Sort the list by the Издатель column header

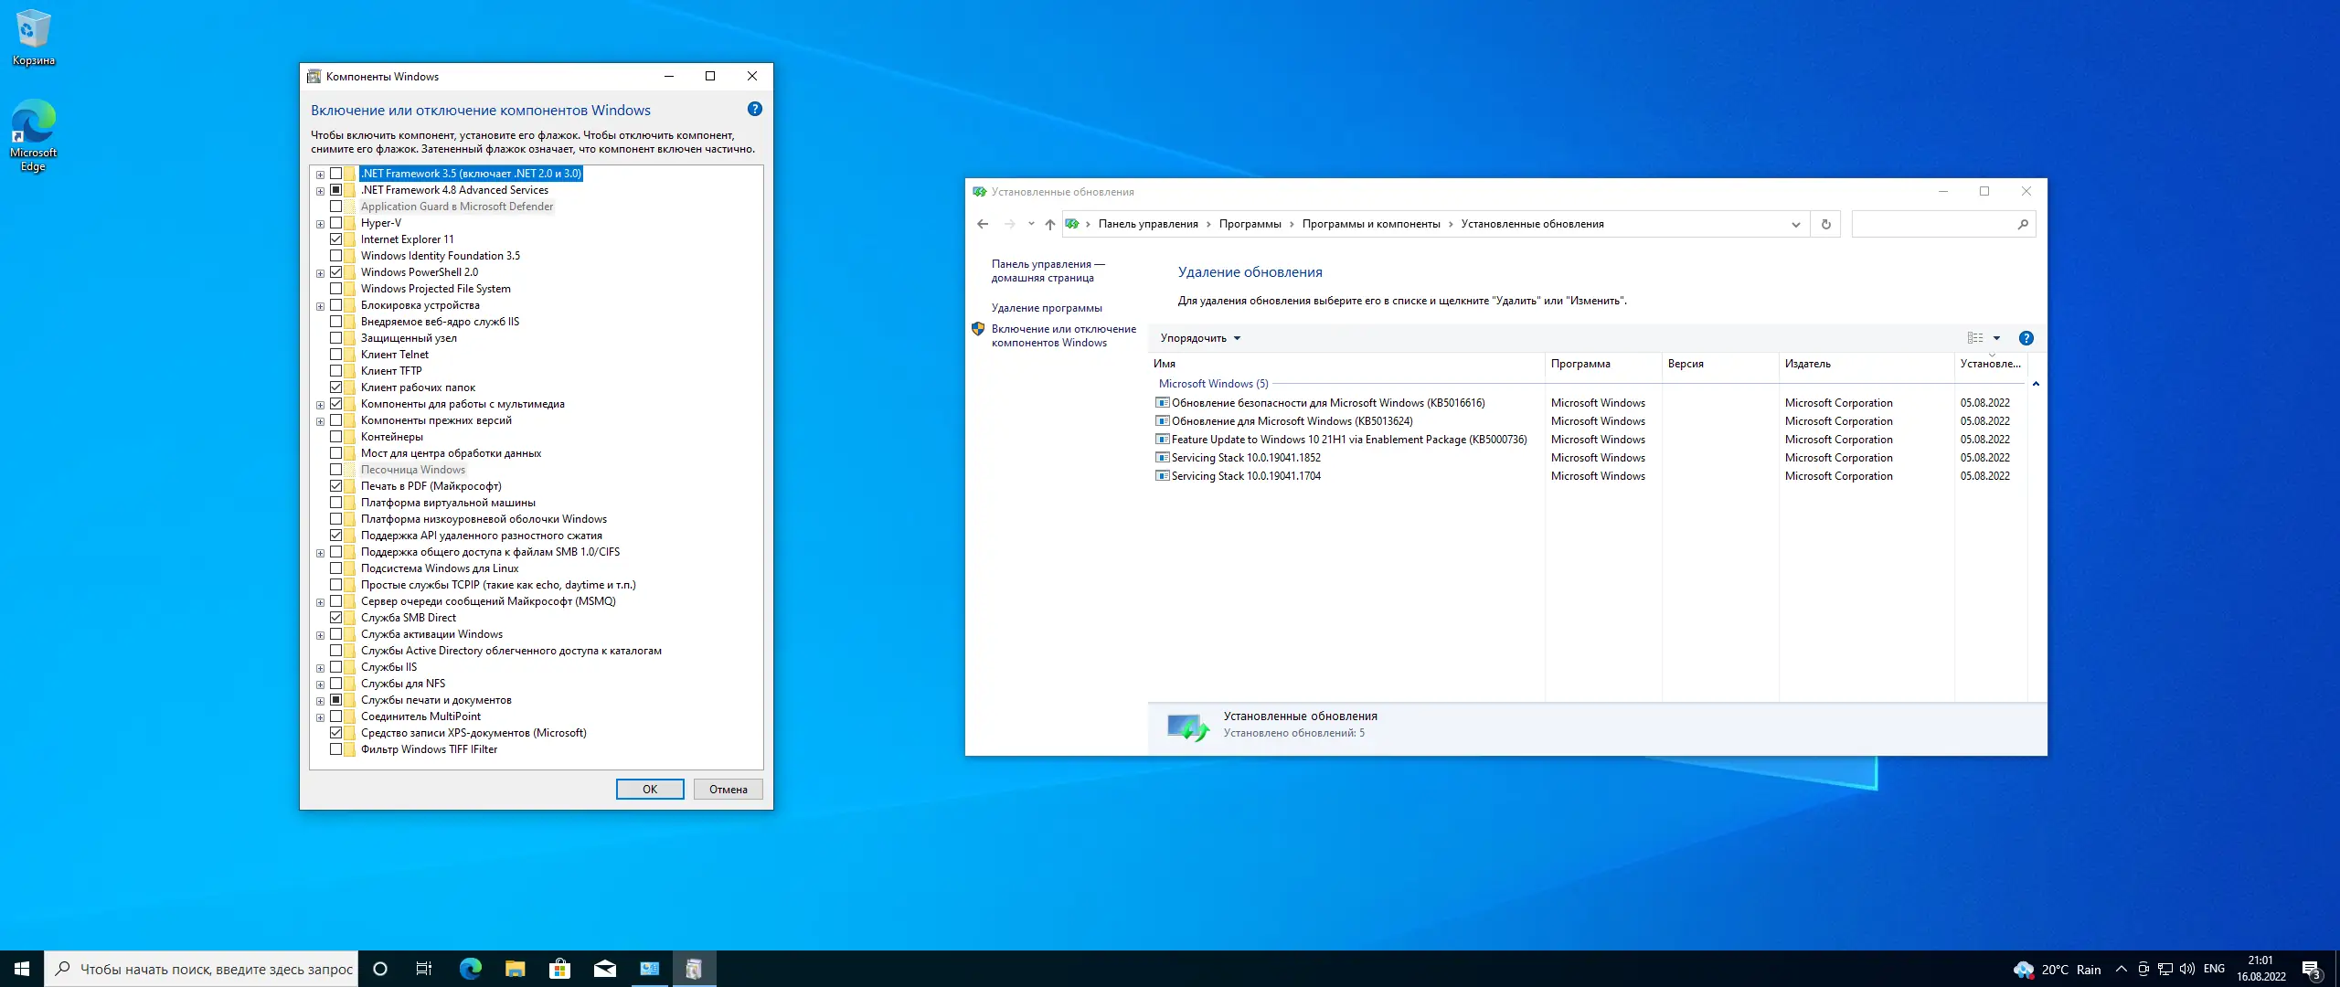(1807, 364)
